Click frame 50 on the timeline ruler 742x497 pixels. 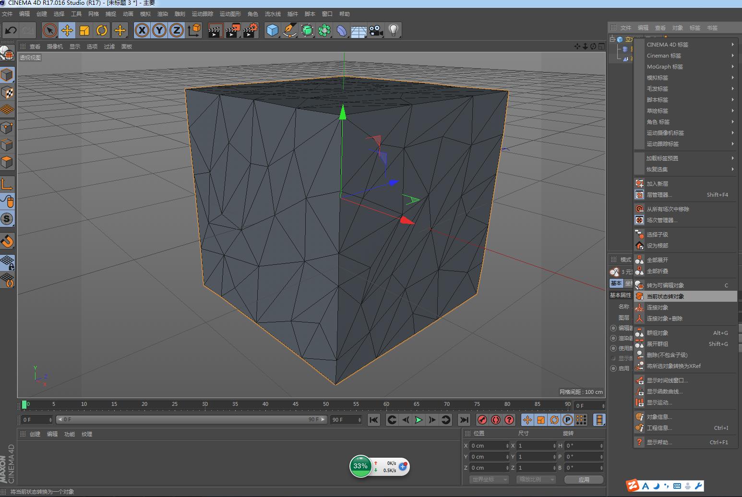tap(325, 405)
